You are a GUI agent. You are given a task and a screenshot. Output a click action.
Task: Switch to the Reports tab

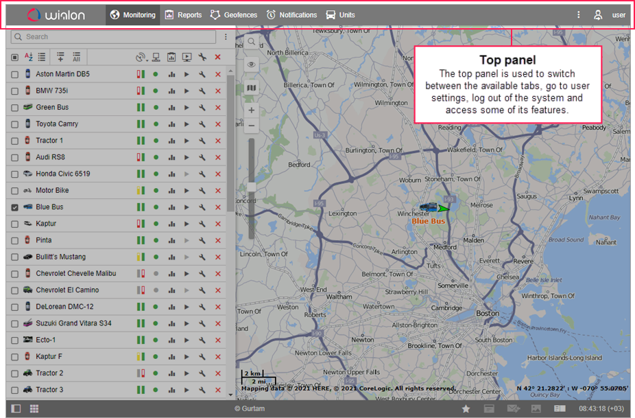click(x=184, y=15)
